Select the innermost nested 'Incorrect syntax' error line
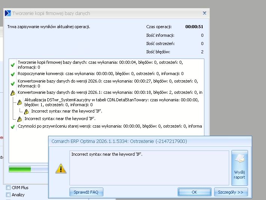266x200 pixels. pos(66,111)
